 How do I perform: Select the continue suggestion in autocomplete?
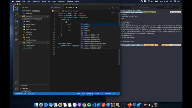pos(100,31)
